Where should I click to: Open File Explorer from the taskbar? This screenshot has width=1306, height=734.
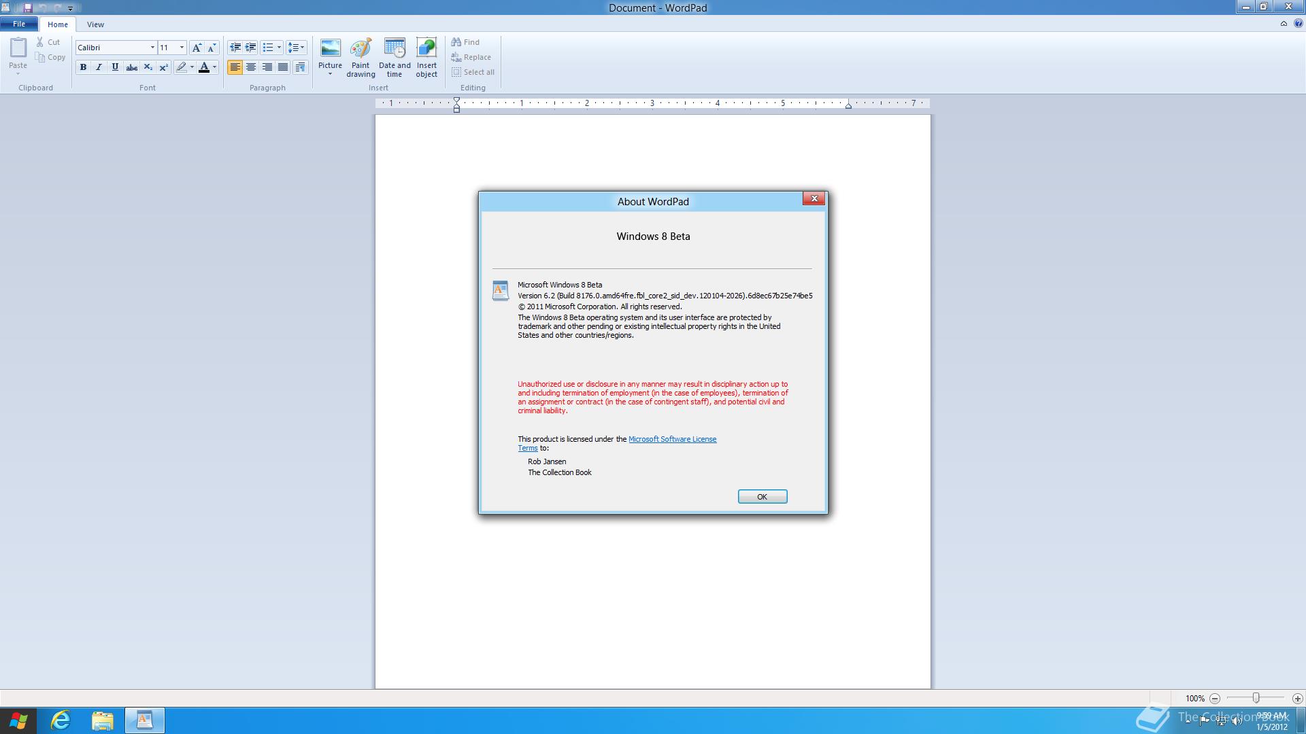tap(103, 720)
